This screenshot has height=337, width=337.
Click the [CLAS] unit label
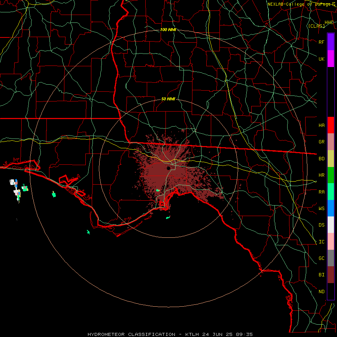click(316, 26)
